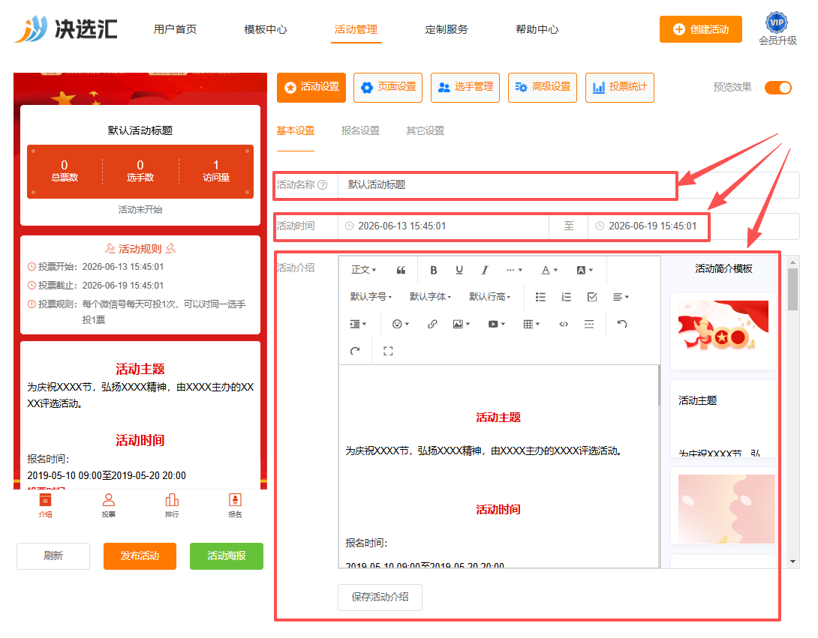Insert a hyperlink with the link icon
This screenshot has height=638, width=818.
tap(432, 324)
